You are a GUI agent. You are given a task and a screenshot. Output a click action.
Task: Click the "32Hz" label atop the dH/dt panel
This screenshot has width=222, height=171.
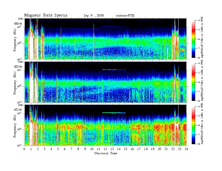coord(21,19)
